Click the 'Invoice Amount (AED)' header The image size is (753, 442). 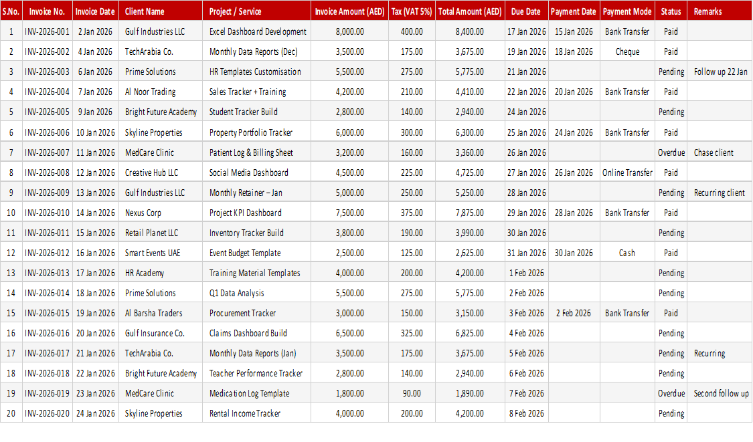click(349, 11)
